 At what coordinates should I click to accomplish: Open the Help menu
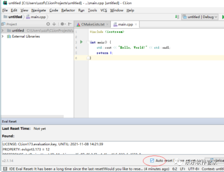point(131,10)
